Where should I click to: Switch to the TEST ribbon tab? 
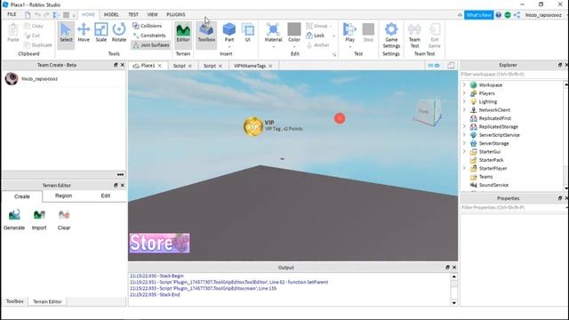(133, 14)
